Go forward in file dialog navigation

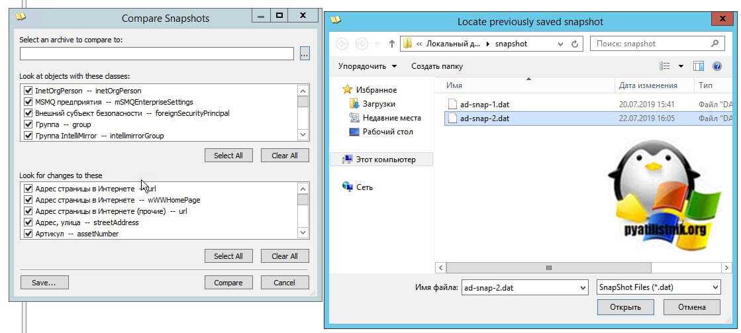[x=362, y=44]
